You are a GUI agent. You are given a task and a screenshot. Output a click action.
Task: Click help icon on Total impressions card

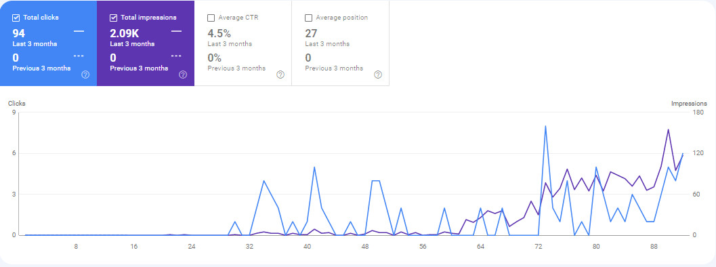click(x=183, y=75)
